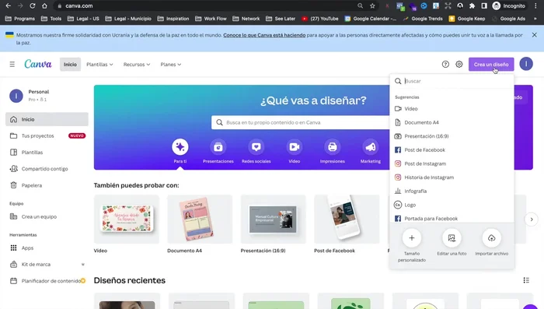Reload the page in the browser
This screenshot has height=309, width=544.
point(33,6)
